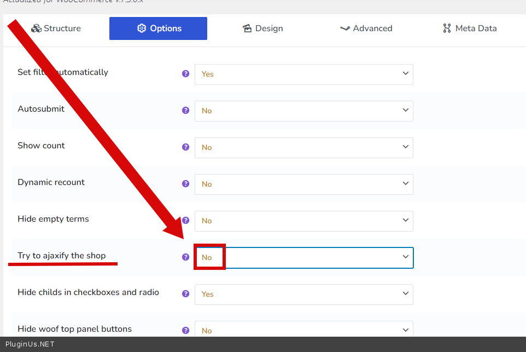526x352 pixels.
Task: Click help icon for Try to ajaxify the shop
Action: click(x=185, y=257)
